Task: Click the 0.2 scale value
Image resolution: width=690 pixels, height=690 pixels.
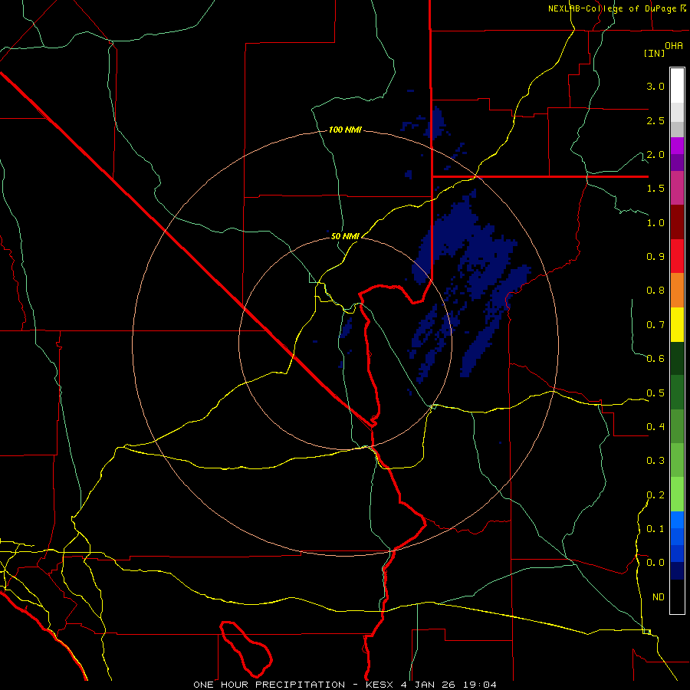Action: 655,495
